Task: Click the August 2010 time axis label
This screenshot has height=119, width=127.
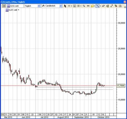Action: [63, 117]
